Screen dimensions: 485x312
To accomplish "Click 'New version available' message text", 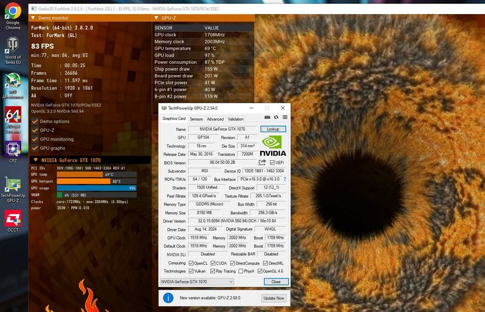I will coord(210,298).
